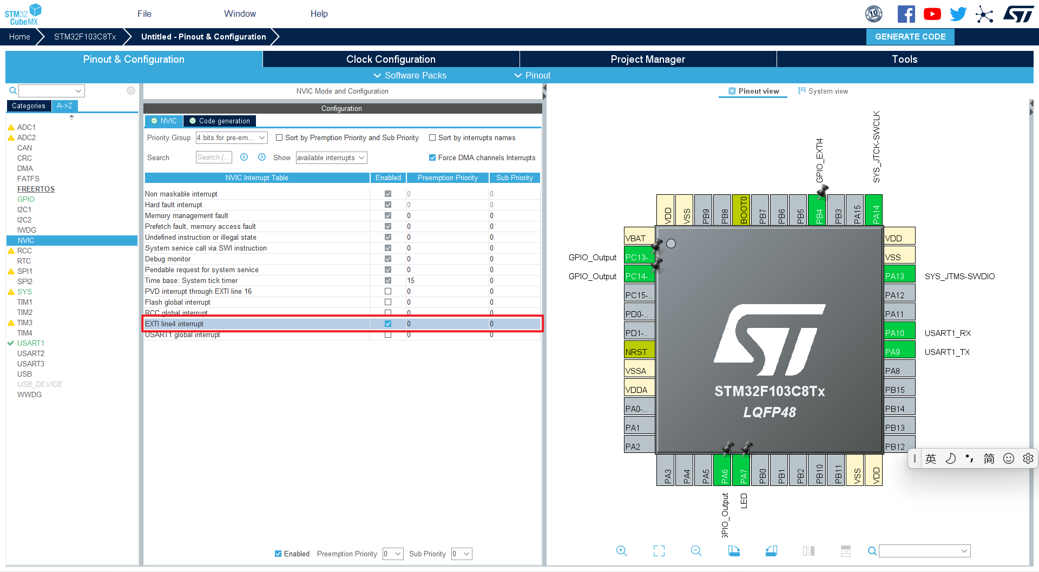This screenshot has width=1039, height=572.
Task: Click the 10-year anniversary badge icon
Action: (x=874, y=14)
